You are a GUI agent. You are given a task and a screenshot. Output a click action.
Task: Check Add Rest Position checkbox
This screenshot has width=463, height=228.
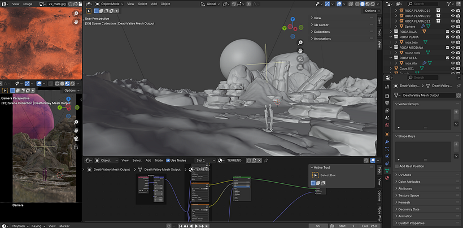click(x=396, y=166)
